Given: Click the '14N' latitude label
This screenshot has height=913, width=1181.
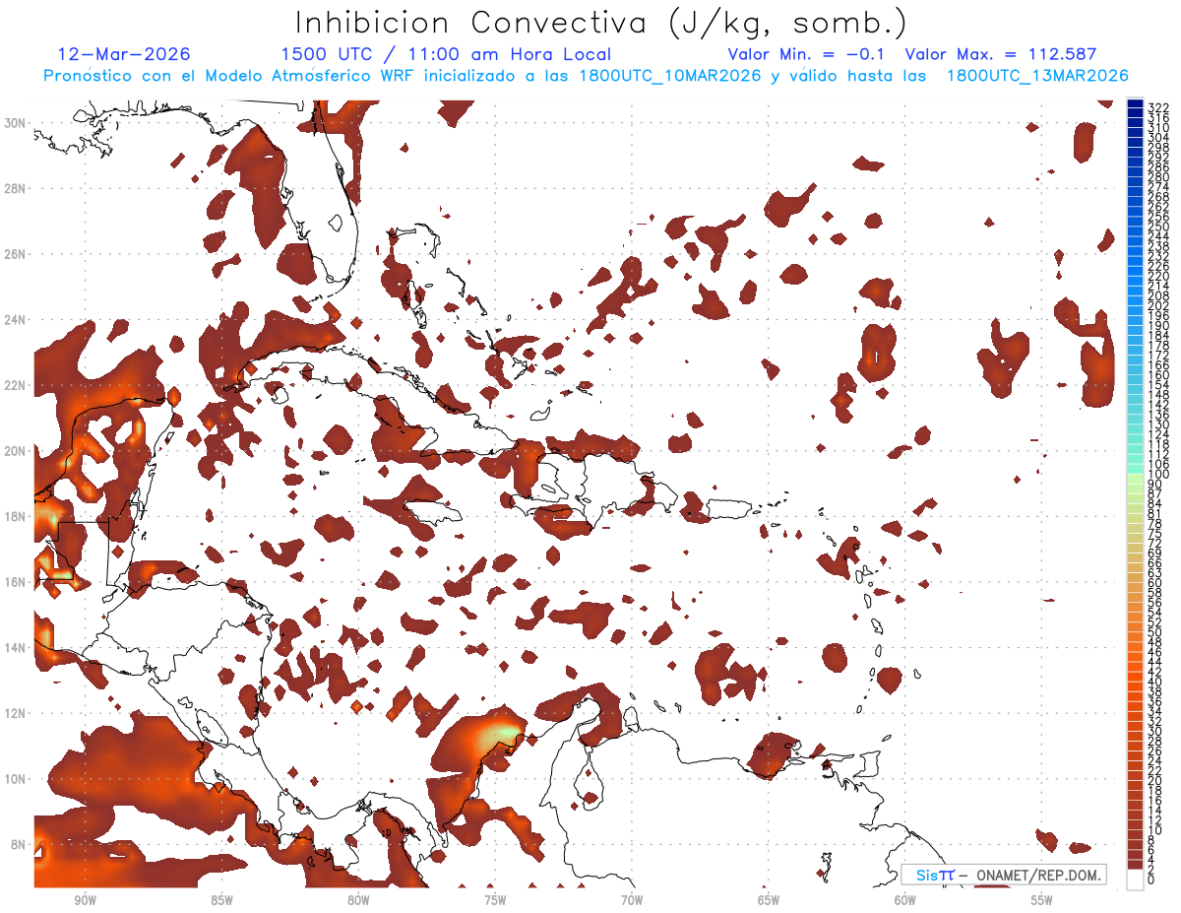Looking at the screenshot, I should [x=16, y=648].
